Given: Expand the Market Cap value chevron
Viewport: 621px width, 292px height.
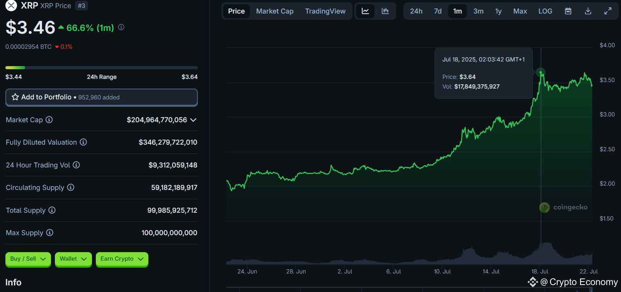Looking at the screenshot, I should pos(193,120).
